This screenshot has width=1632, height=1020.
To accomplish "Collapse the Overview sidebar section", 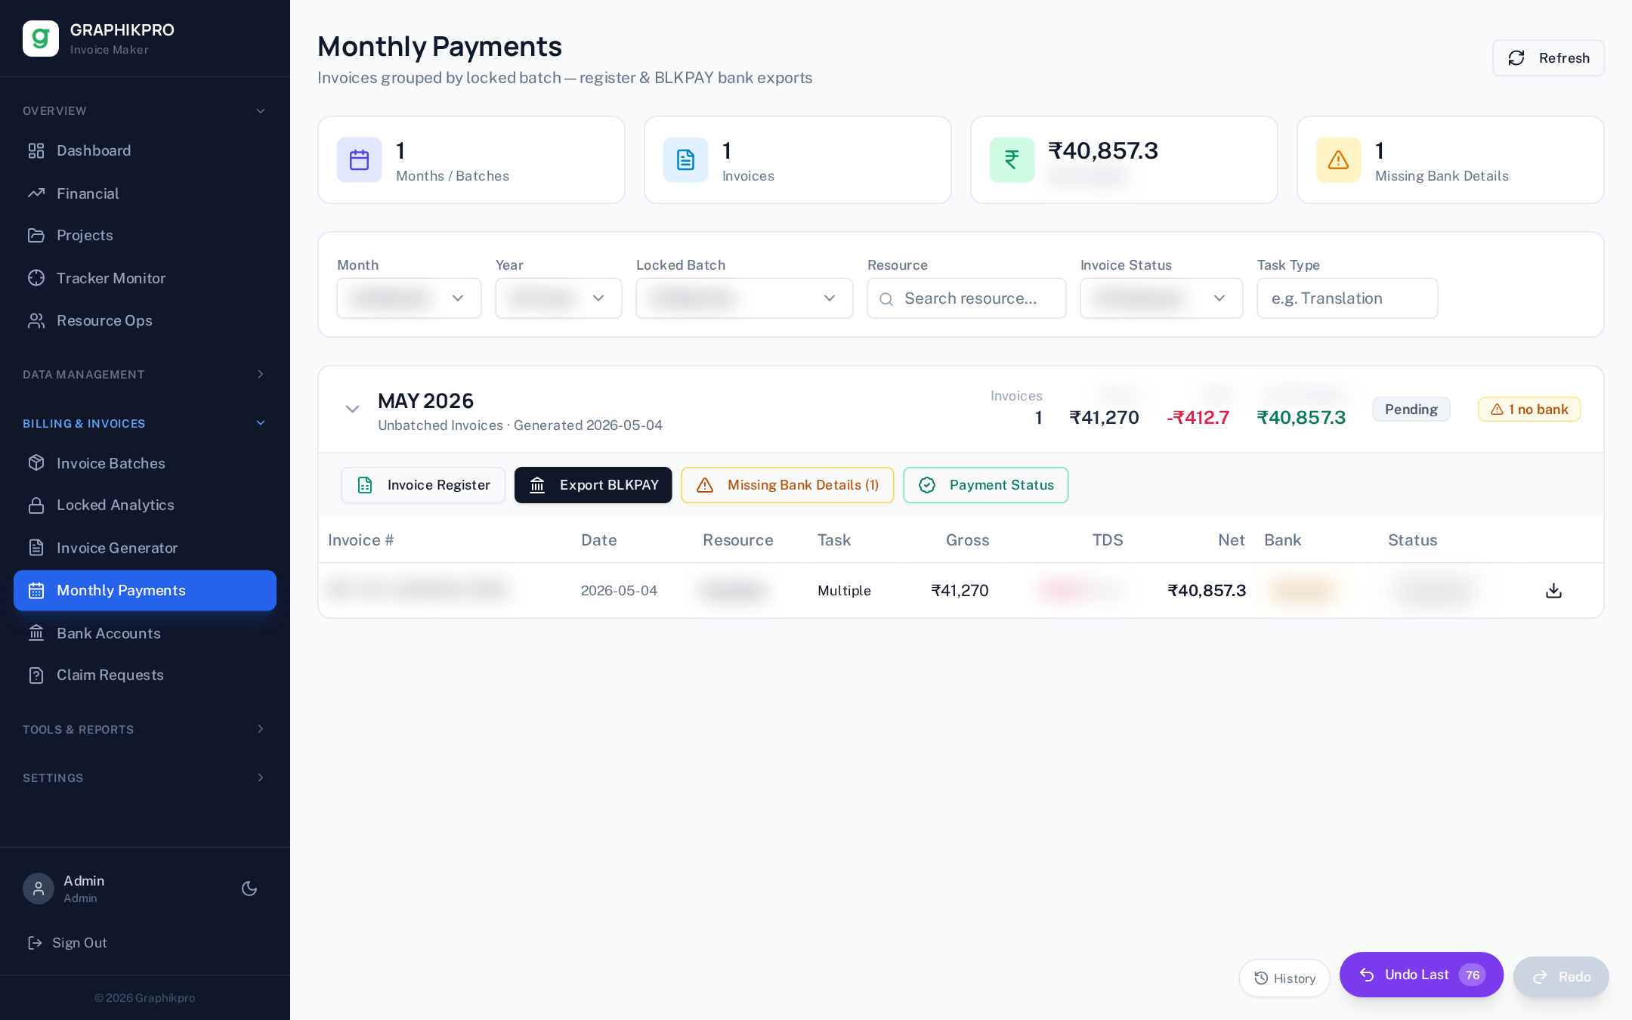I will point(145,111).
